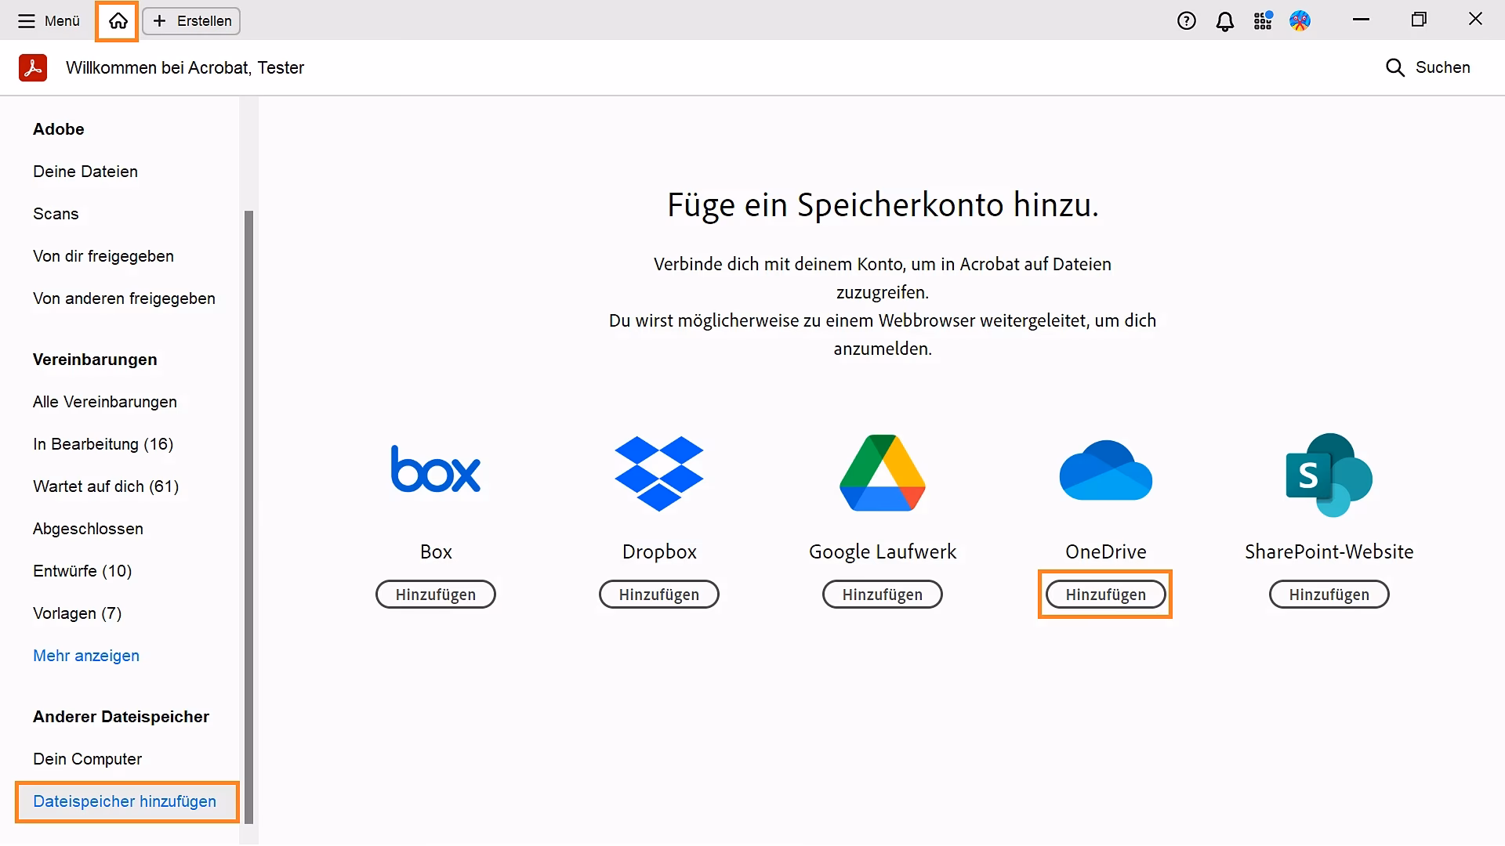Open the Menü hamburger menu

click(26, 21)
